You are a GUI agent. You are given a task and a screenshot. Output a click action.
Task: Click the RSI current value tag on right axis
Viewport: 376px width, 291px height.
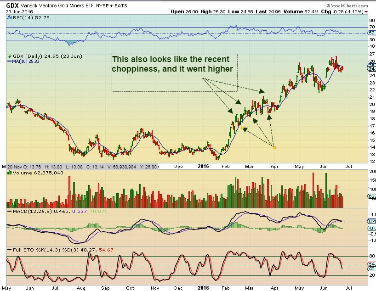point(372,33)
